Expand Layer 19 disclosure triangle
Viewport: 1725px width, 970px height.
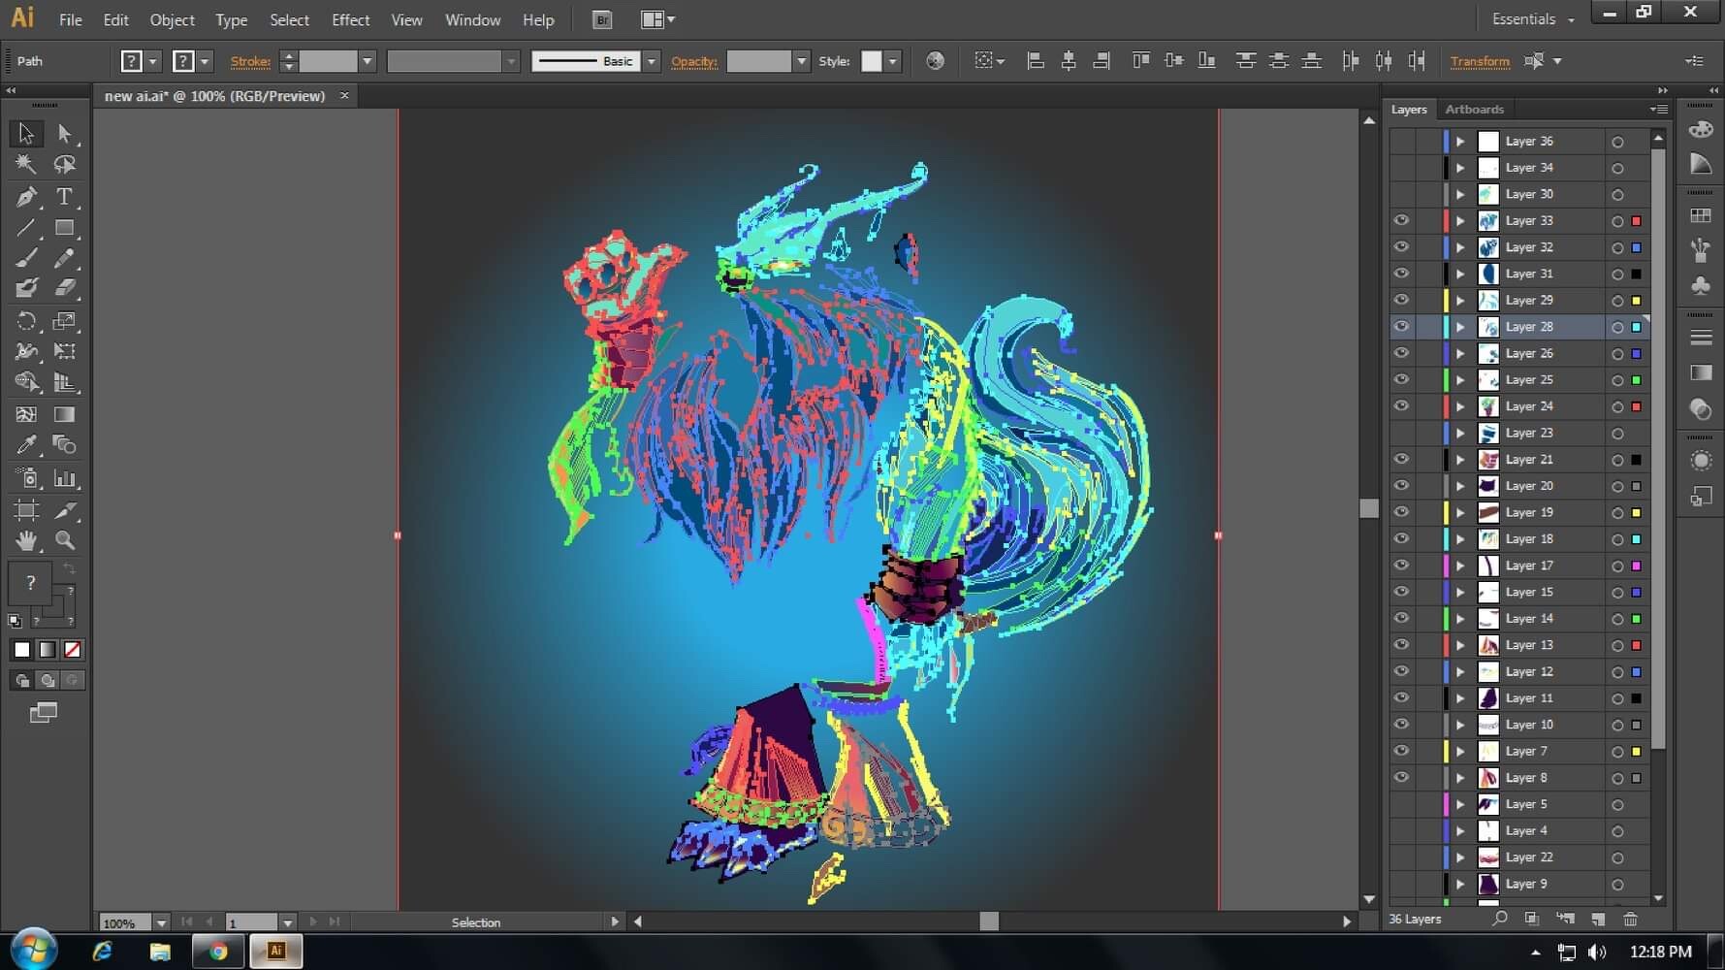pyautogui.click(x=1460, y=512)
